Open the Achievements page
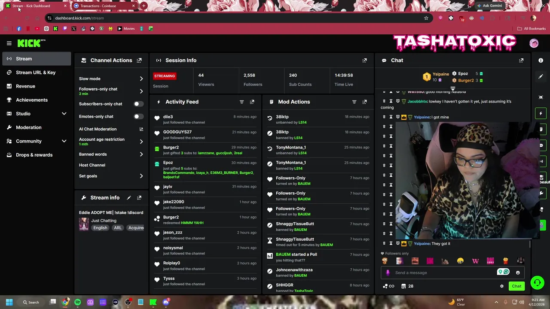The width and height of the screenshot is (550, 309). [37, 100]
